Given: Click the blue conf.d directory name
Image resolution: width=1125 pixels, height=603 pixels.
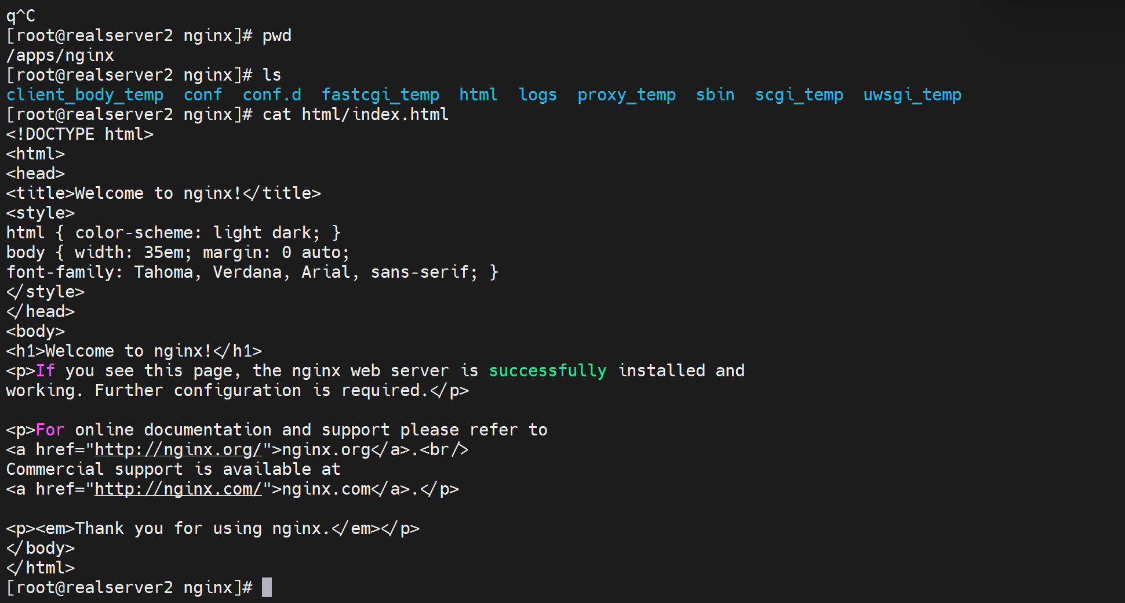Looking at the screenshot, I should [x=272, y=95].
